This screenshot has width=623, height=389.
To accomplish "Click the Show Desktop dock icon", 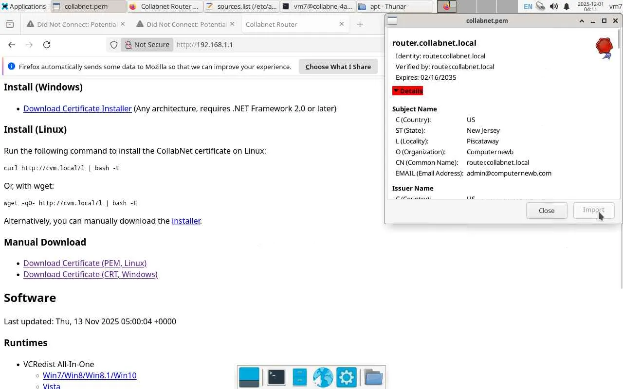I will click(x=249, y=377).
